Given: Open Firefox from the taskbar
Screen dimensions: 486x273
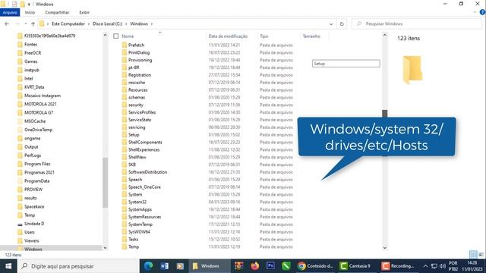Looking at the screenshot, I should 255,266.
